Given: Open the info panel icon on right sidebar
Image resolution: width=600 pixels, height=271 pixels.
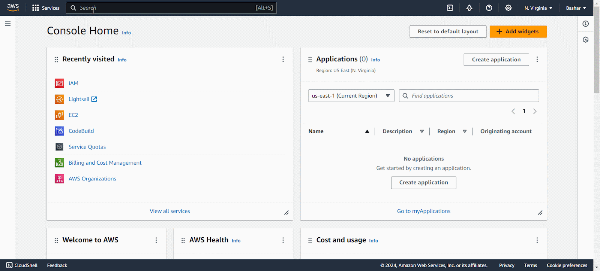Looking at the screenshot, I should pos(586,24).
